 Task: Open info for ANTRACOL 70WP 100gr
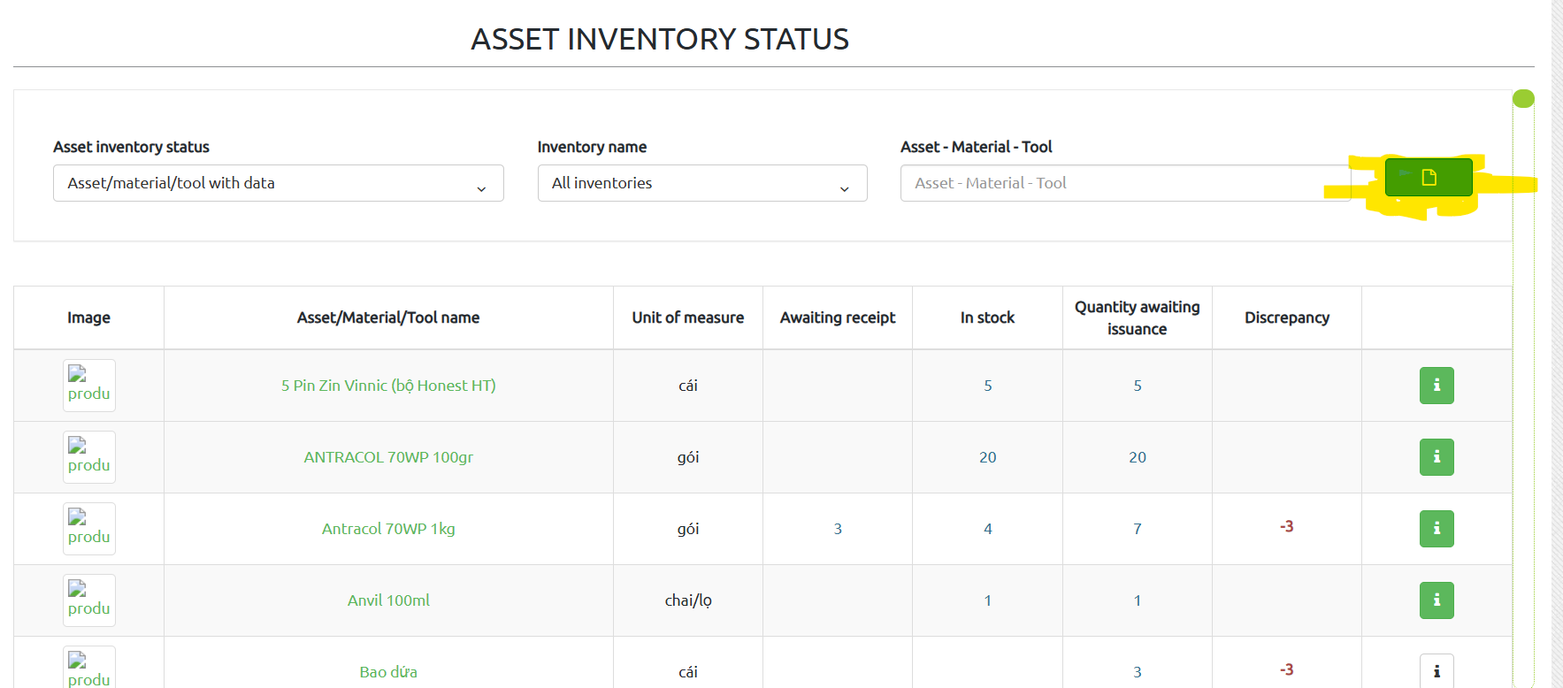coord(1436,457)
